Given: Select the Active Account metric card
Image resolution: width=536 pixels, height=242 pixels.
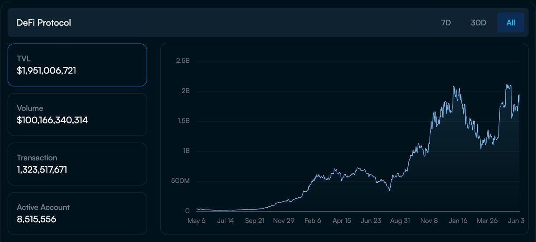Looking at the screenshot, I should (77, 213).
